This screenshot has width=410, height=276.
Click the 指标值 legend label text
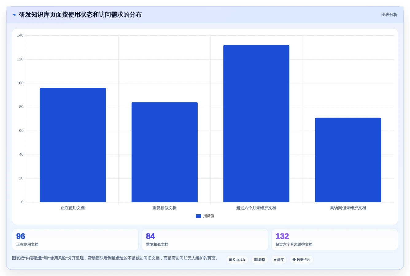click(x=209, y=216)
